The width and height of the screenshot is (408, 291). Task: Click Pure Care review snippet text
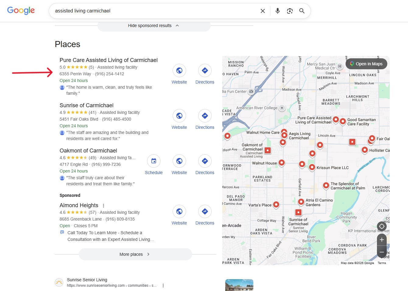109,90
